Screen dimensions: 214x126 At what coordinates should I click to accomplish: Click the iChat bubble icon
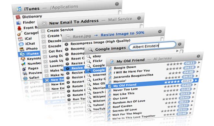(21, 44)
